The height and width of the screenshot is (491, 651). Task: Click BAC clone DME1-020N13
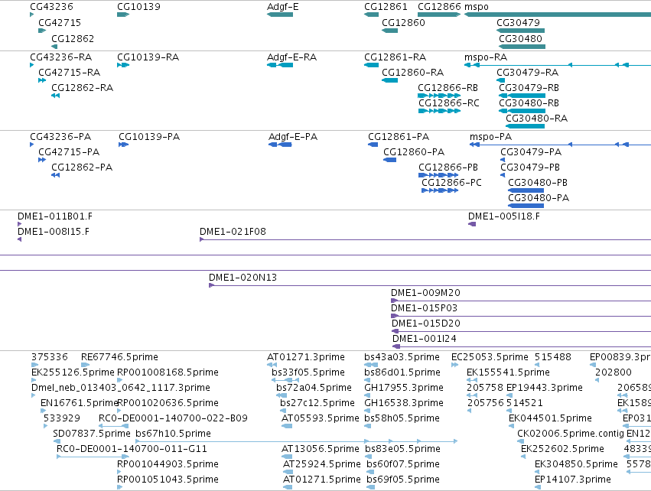242,278
